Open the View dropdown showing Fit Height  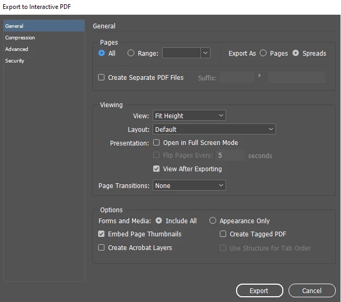click(189, 116)
